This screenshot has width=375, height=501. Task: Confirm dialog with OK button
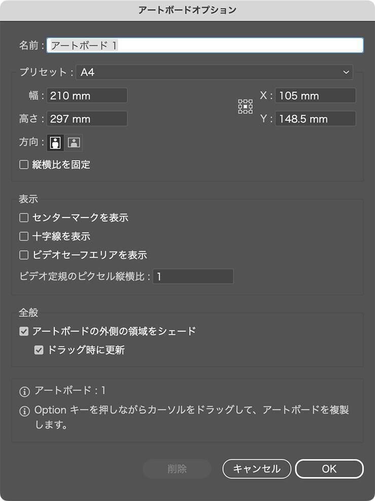point(329,469)
